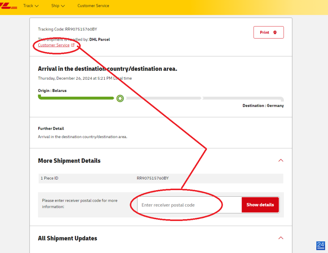Expand the Track menu chevron
328x253 pixels.
pos(36,6)
